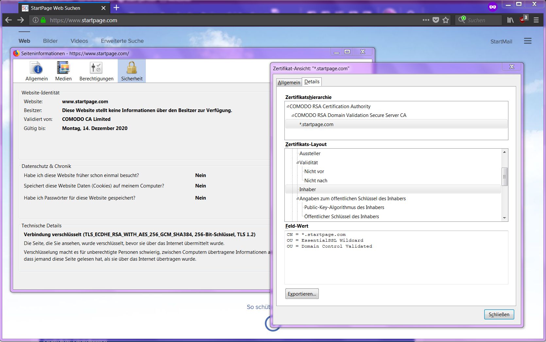
Task: Click the search engine magnifier icon
Action: [x=462, y=20]
